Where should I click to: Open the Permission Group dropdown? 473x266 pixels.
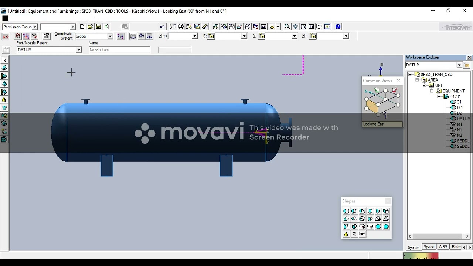click(35, 27)
